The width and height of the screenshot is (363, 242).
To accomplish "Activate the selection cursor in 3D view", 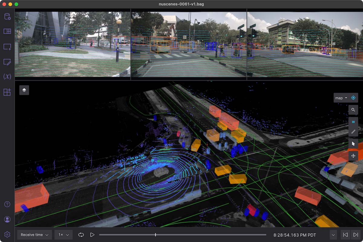I will pos(353,144).
